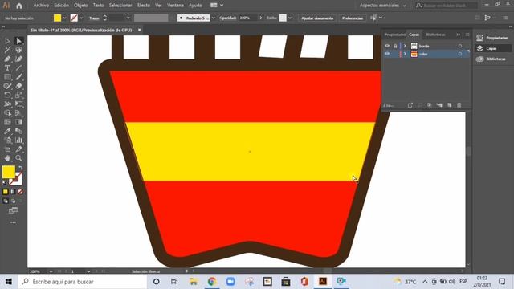This screenshot has height=289, width=514.
Task: Select the Shape Builder tool
Action: (7, 113)
